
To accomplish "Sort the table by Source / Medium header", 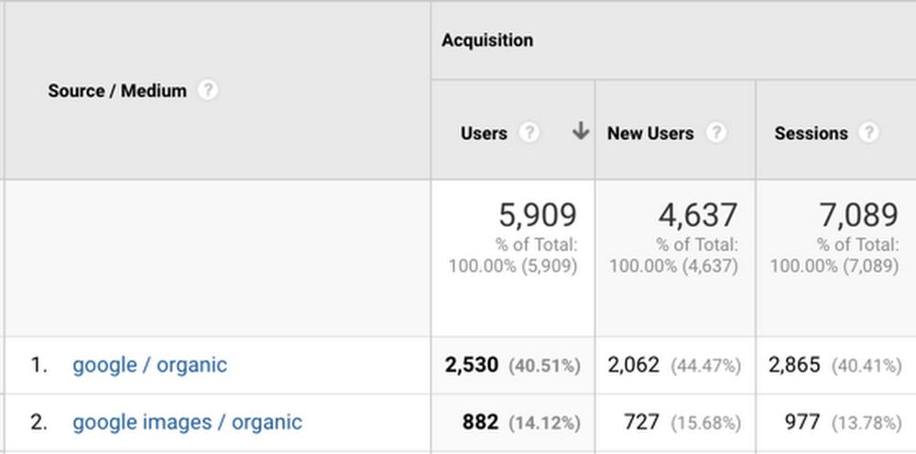I will point(117,91).
